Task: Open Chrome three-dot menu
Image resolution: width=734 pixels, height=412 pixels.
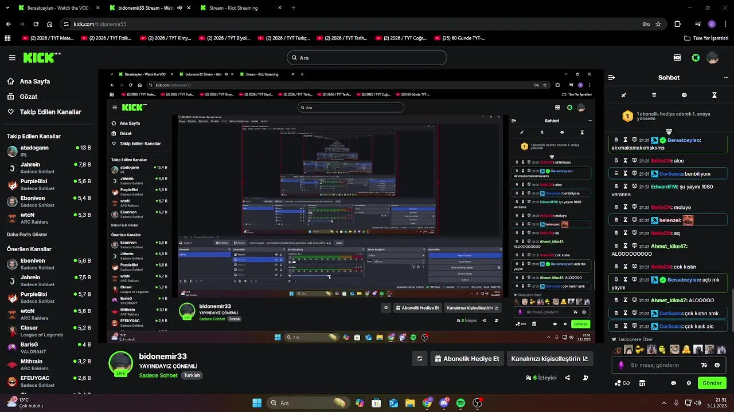Action: tap(727, 24)
